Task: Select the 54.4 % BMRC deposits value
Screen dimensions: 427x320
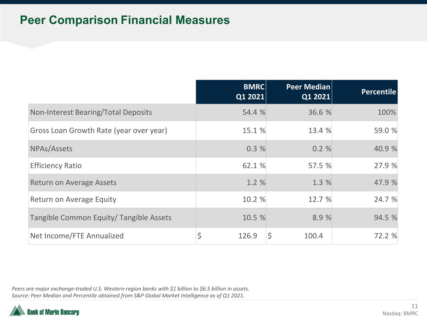Action: point(254,112)
